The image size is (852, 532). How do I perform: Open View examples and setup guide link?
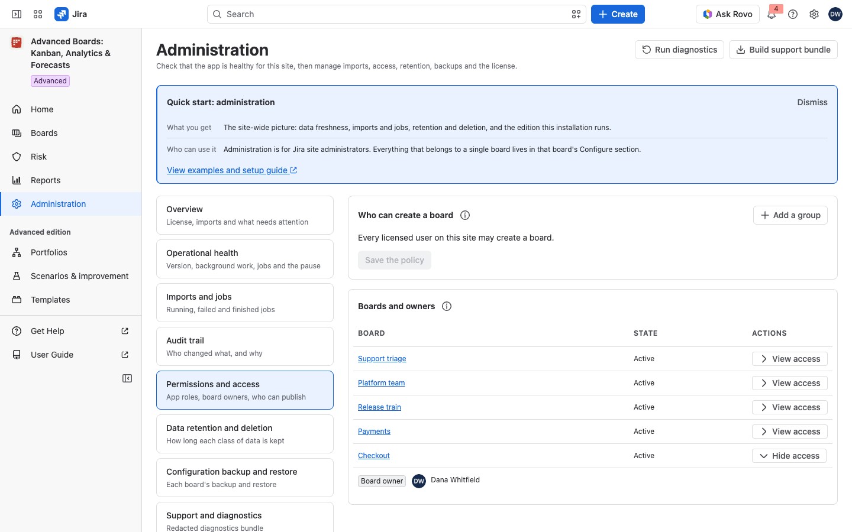click(x=232, y=170)
